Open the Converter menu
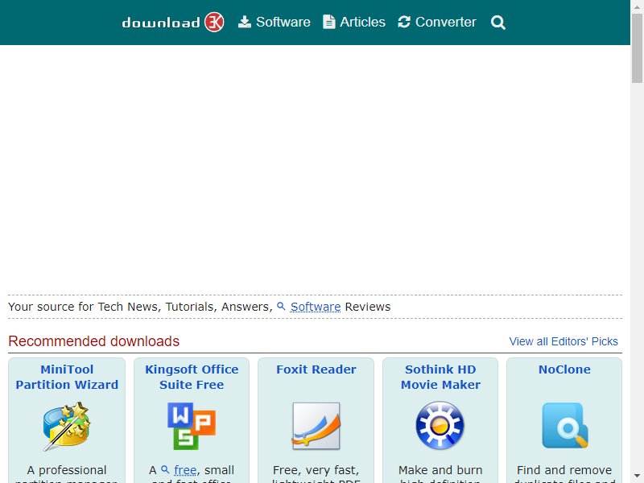 click(x=437, y=23)
